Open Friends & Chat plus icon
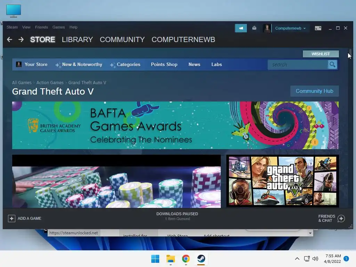 (341, 218)
